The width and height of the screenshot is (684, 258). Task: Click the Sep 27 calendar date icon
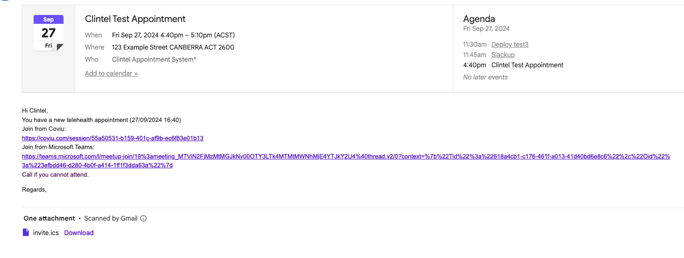pyautogui.click(x=49, y=33)
